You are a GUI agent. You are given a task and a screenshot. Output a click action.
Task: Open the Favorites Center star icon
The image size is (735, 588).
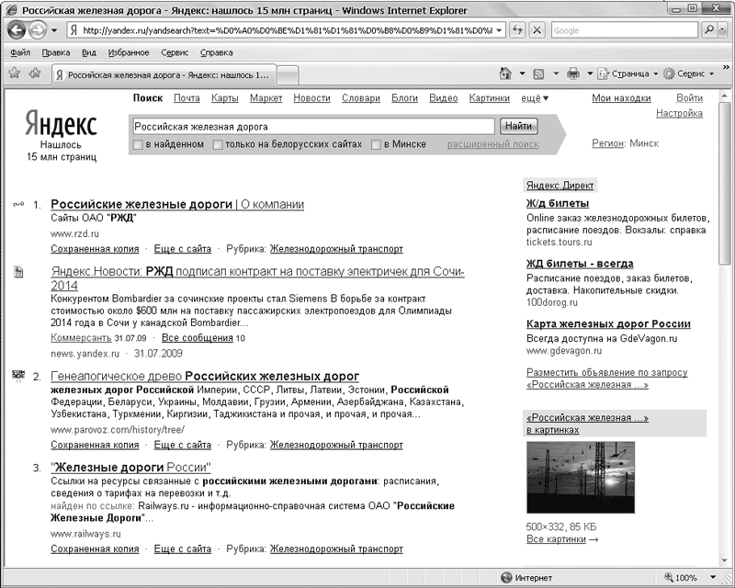click(x=14, y=73)
